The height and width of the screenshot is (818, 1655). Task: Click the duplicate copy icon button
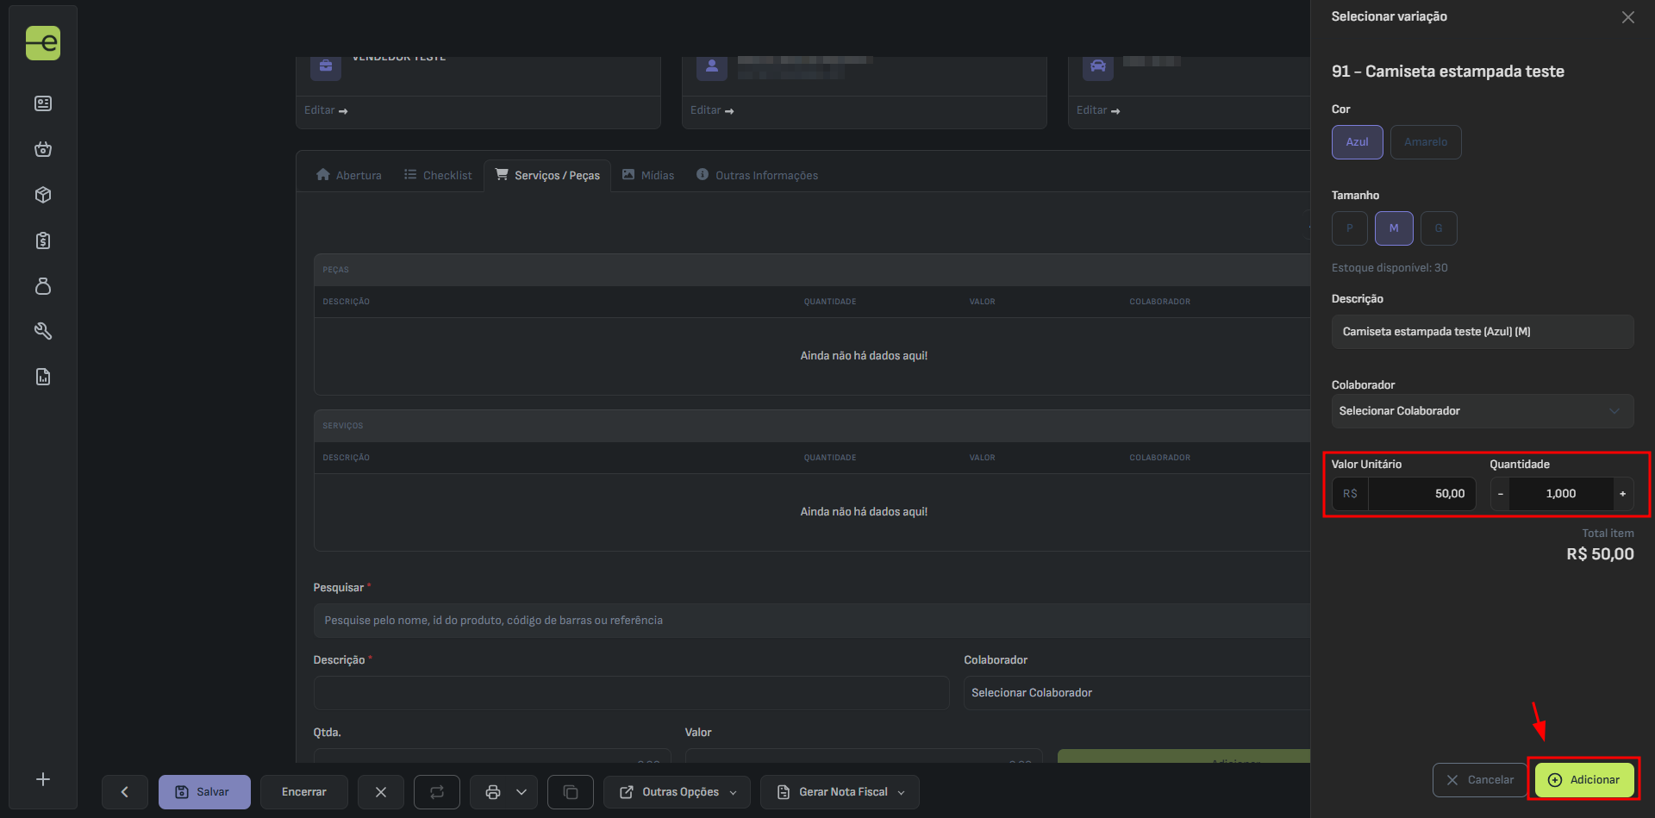pyautogui.click(x=570, y=791)
